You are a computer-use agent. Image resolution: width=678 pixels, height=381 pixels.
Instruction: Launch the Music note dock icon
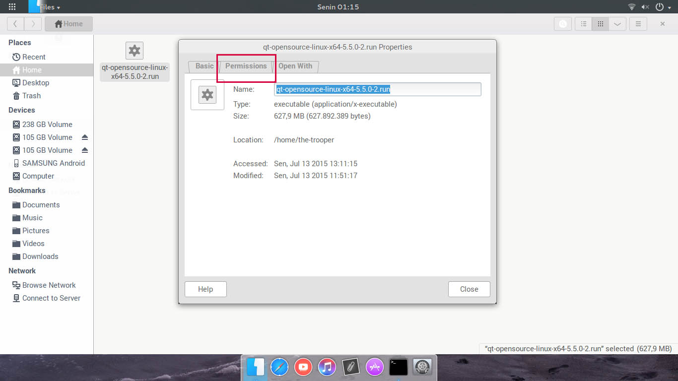(327, 367)
